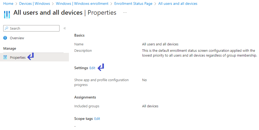Open the ellipsis more options menu
This screenshot has width=259, height=130.
125,13
